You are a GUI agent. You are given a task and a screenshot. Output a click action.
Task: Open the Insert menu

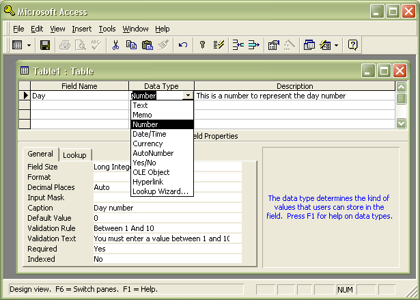coord(82,29)
